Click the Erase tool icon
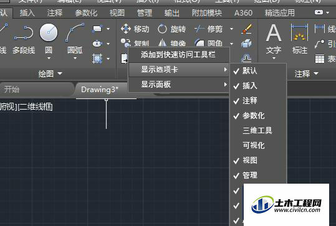The width and height of the screenshot is (336, 226). click(x=246, y=29)
